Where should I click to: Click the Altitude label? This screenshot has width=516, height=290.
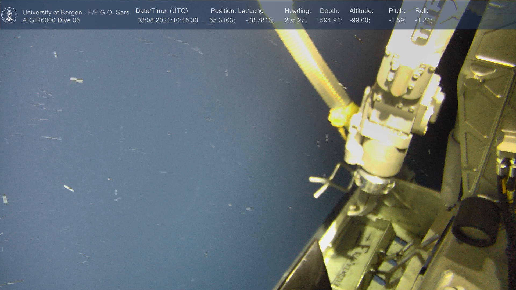click(361, 11)
